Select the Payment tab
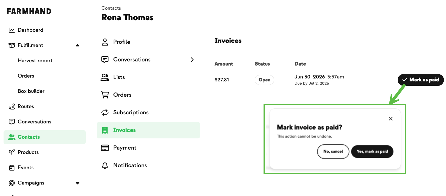 [x=148, y=148]
